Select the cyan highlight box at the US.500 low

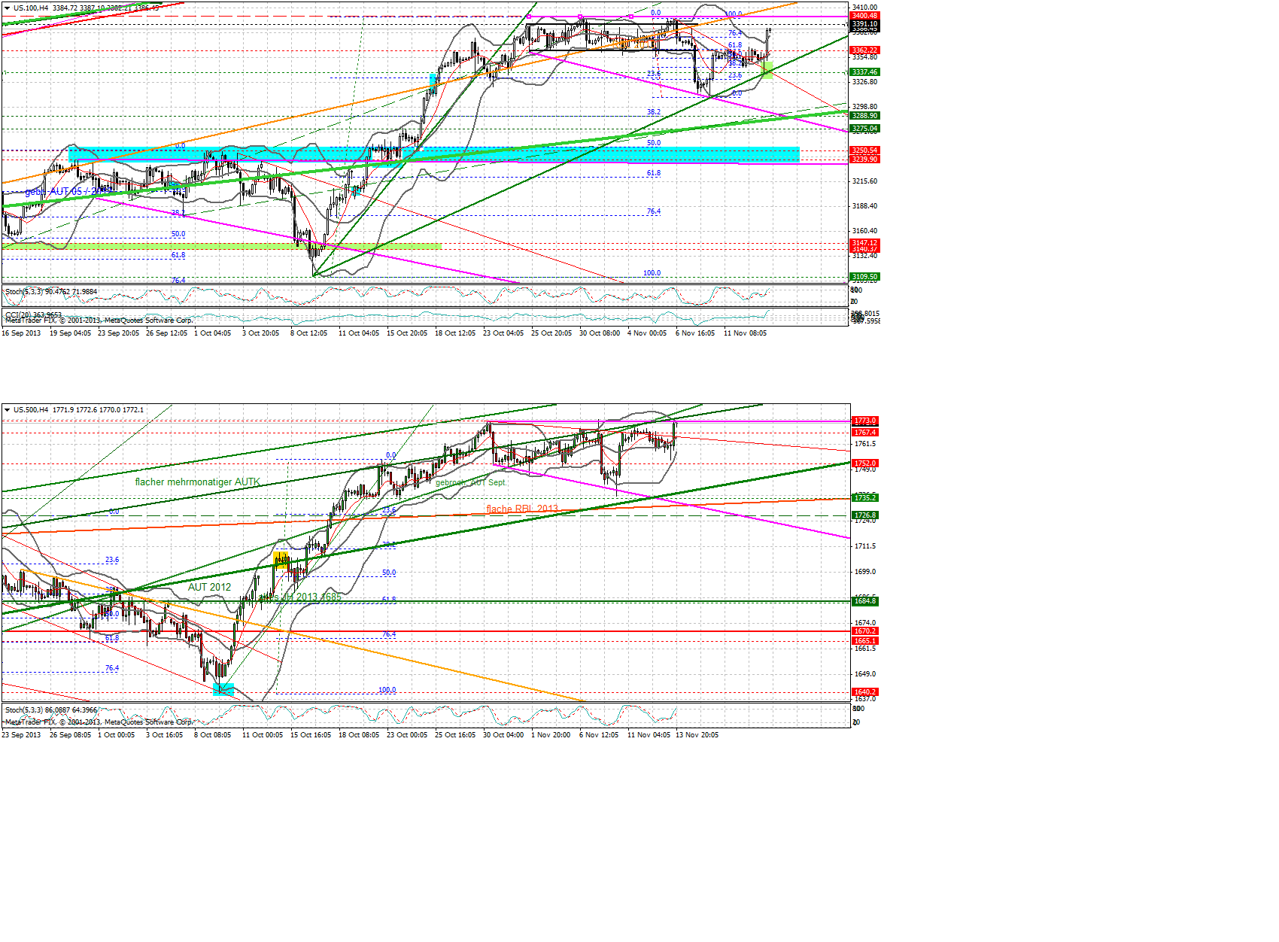click(223, 690)
